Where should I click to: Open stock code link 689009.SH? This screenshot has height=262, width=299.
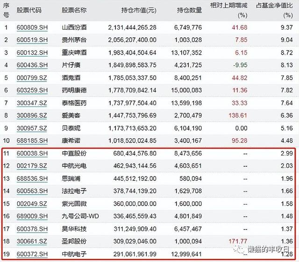[32, 216]
